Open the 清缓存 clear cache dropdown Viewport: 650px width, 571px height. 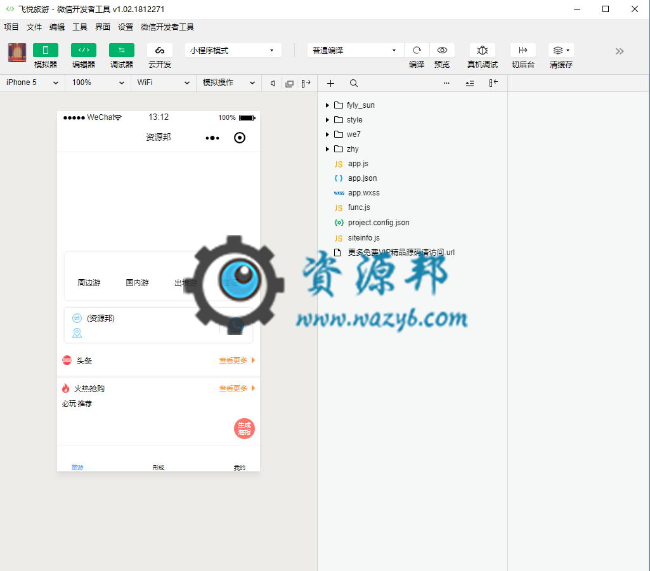(x=561, y=50)
